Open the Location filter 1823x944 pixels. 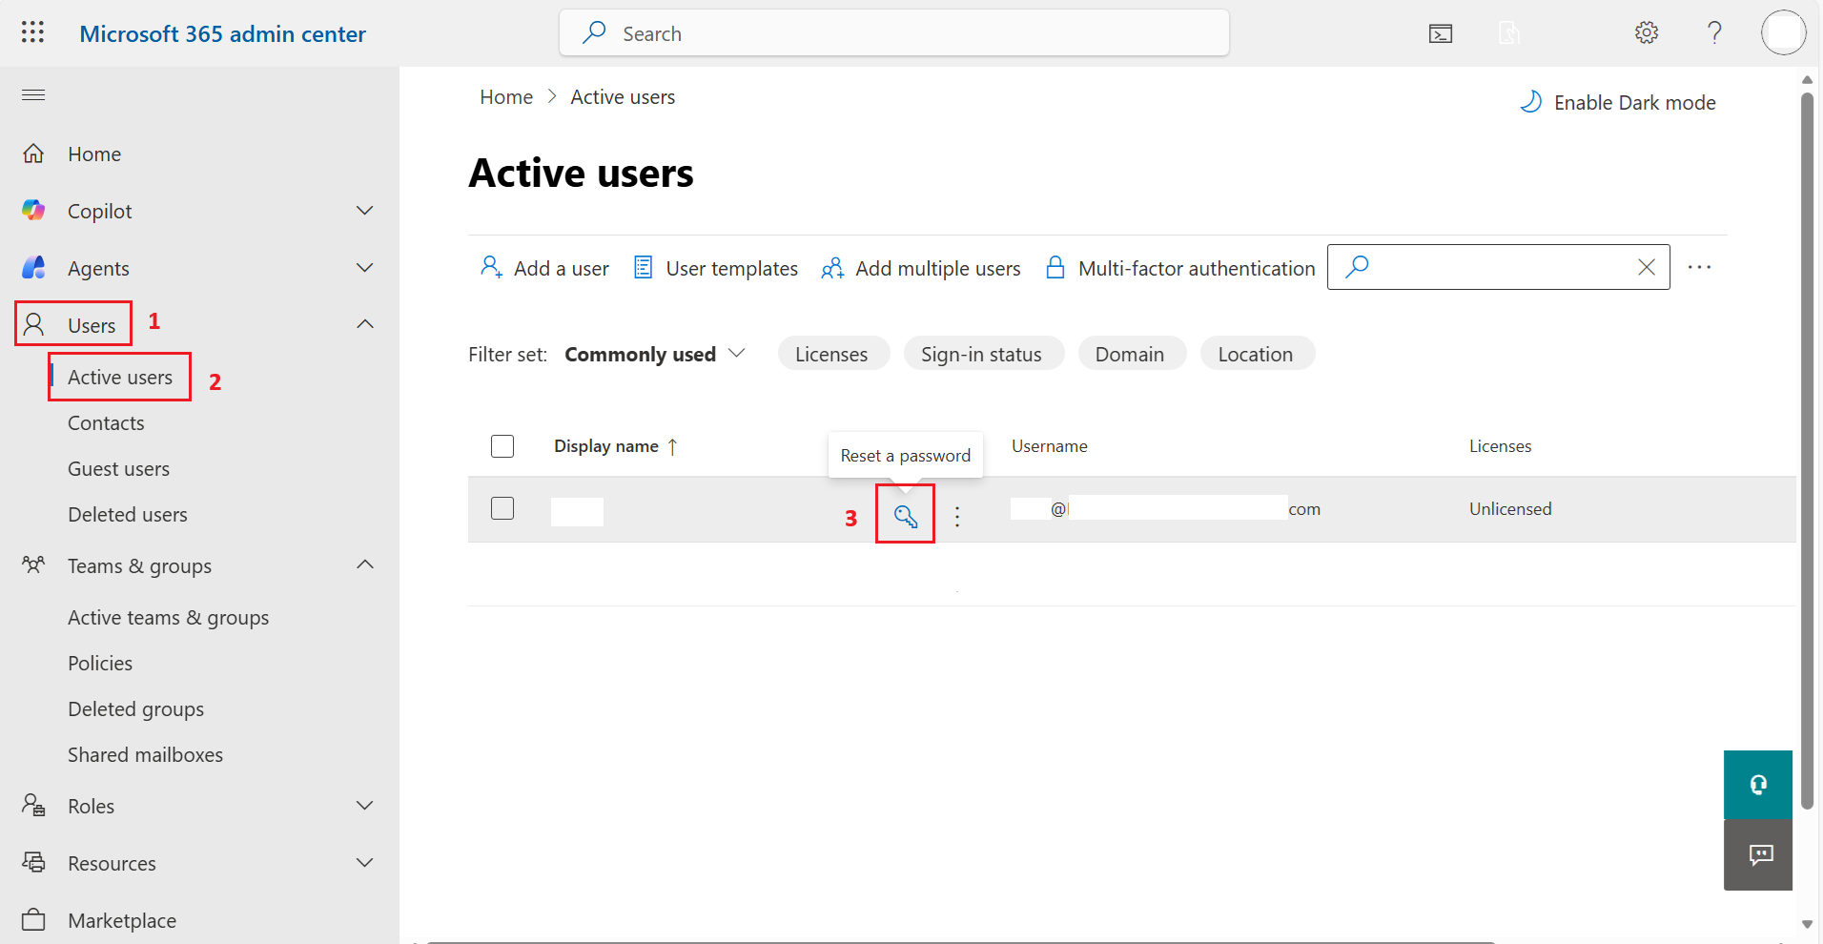(x=1257, y=354)
